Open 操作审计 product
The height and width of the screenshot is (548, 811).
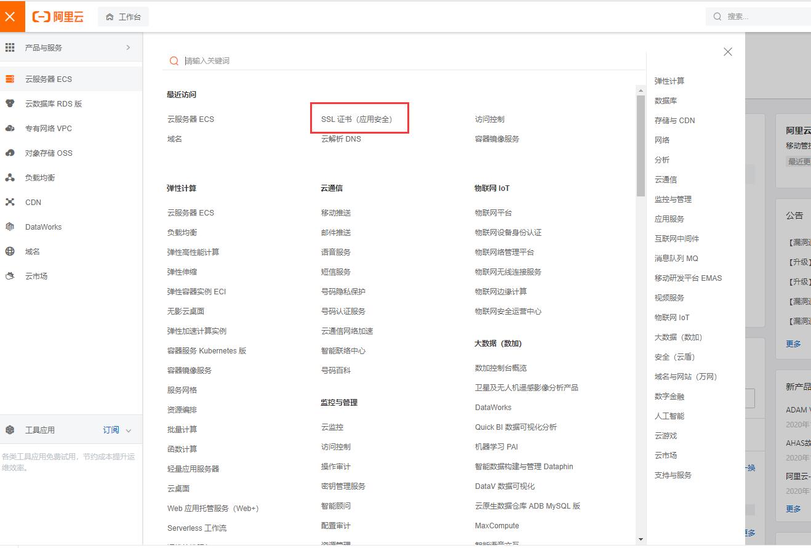(x=336, y=466)
